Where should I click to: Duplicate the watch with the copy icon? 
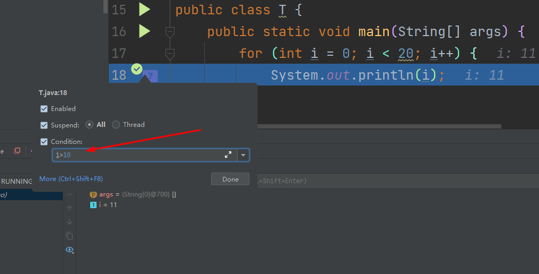pos(69,236)
